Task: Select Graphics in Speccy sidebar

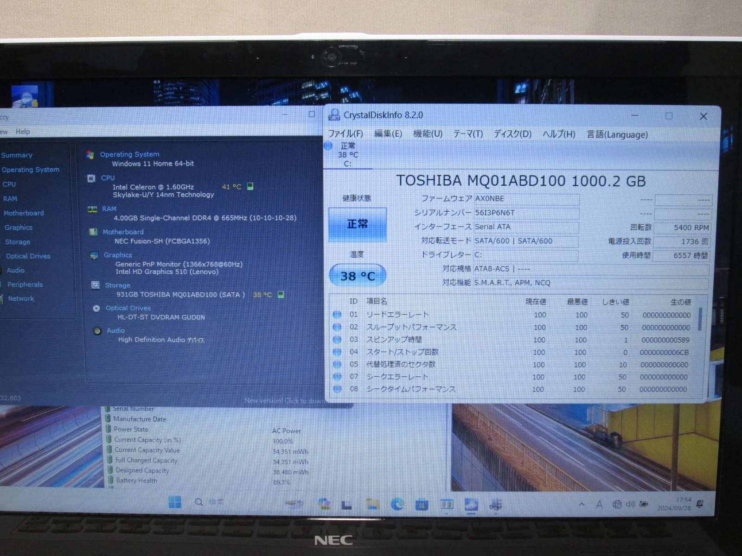Action: point(19,227)
